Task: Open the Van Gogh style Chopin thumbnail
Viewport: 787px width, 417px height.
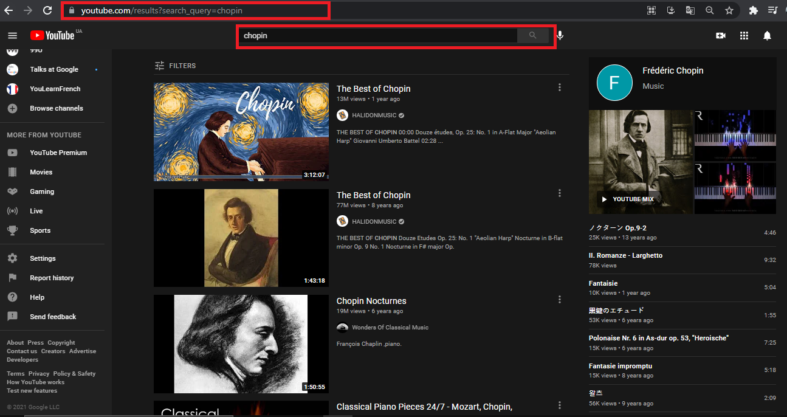Action: [x=241, y=132]
